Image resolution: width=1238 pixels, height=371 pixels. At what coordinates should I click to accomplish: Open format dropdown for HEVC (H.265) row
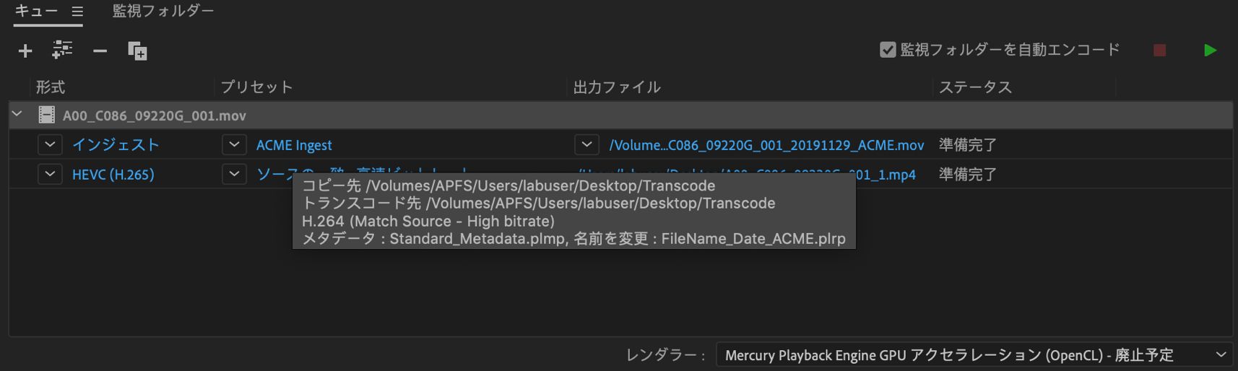coord(49,175)
